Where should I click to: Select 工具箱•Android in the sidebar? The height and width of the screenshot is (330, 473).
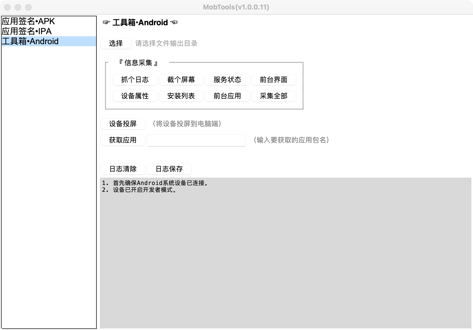49,41
